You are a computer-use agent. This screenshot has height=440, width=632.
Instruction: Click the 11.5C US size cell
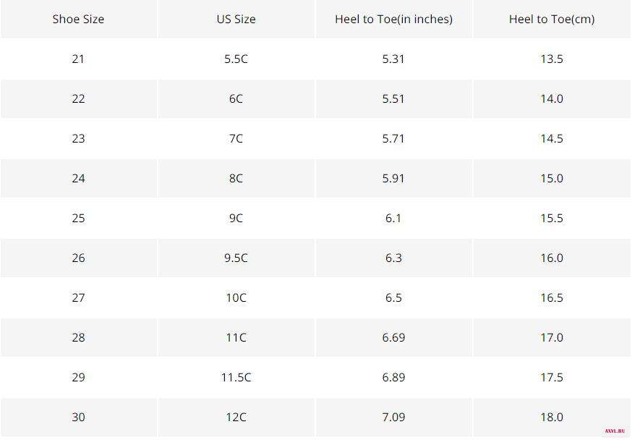(x=236, y=377)
